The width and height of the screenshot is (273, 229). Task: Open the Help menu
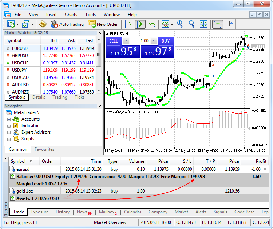coord(132,15)
